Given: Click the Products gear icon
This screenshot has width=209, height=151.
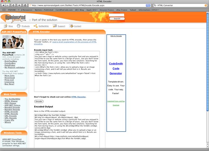Looking at the screenshot, I should 19,26.
